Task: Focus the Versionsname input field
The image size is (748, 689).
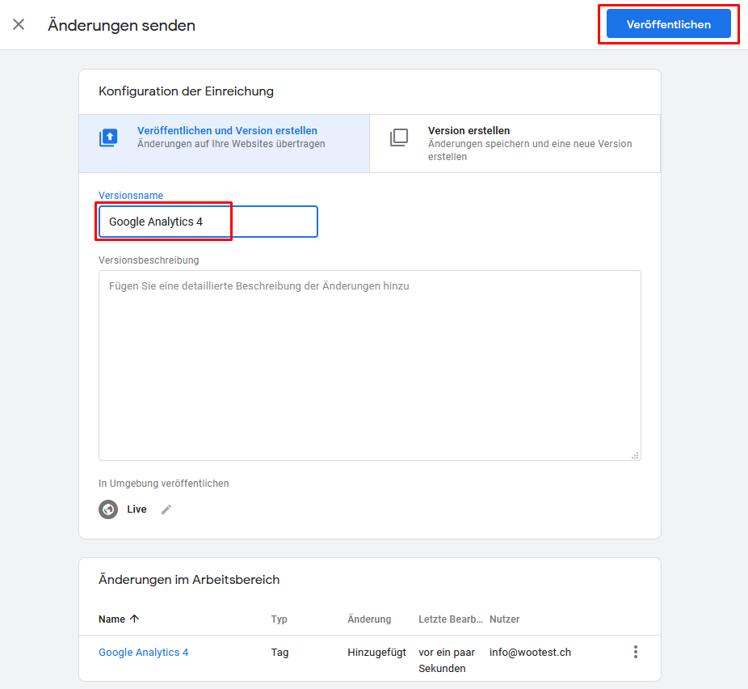Action: click(x=208, y=222)
